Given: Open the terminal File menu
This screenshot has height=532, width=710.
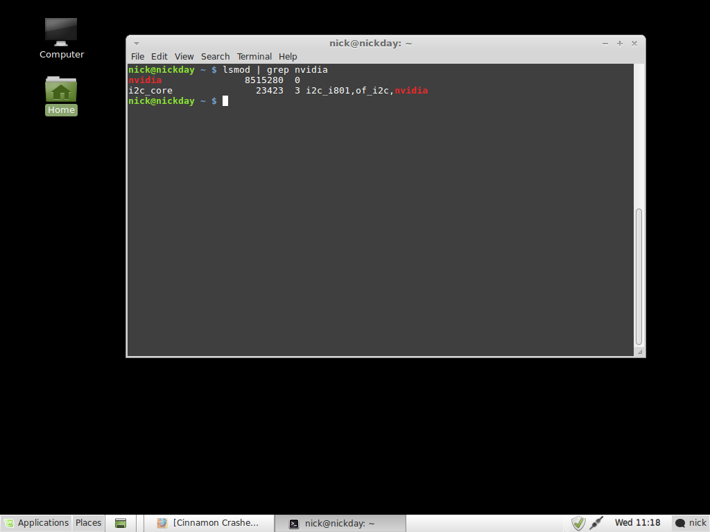Looking at the screenshot, I should [138, 57].
